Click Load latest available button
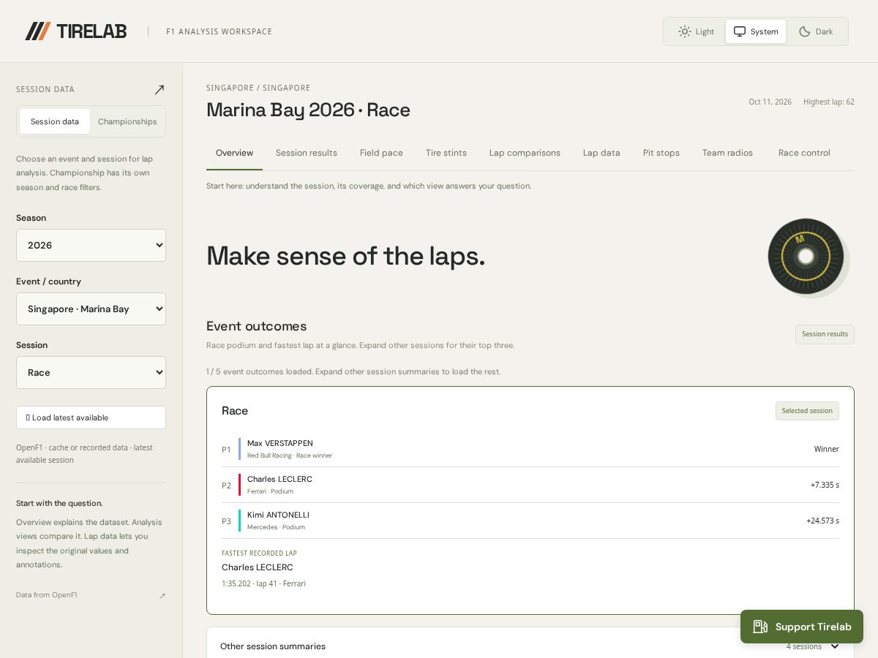Viewport: 878px width, 658px height. (x=91, y=417)
